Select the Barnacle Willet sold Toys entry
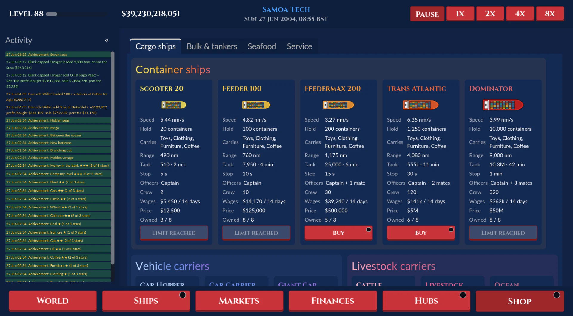Image resolution: width=573 pixels, height=316 pixels. [58, 110]
